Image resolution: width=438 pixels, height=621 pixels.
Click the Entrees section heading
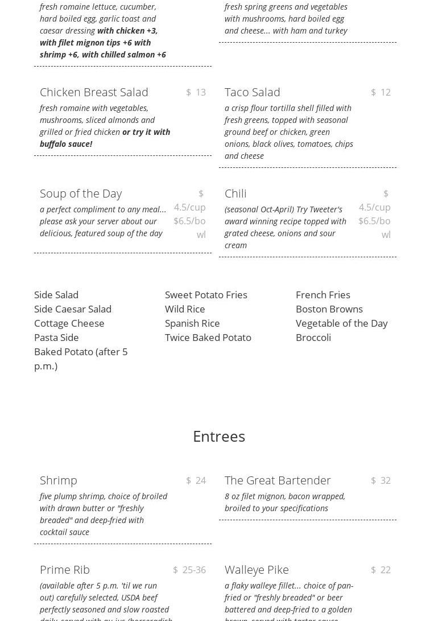click(x=219, y=437)
